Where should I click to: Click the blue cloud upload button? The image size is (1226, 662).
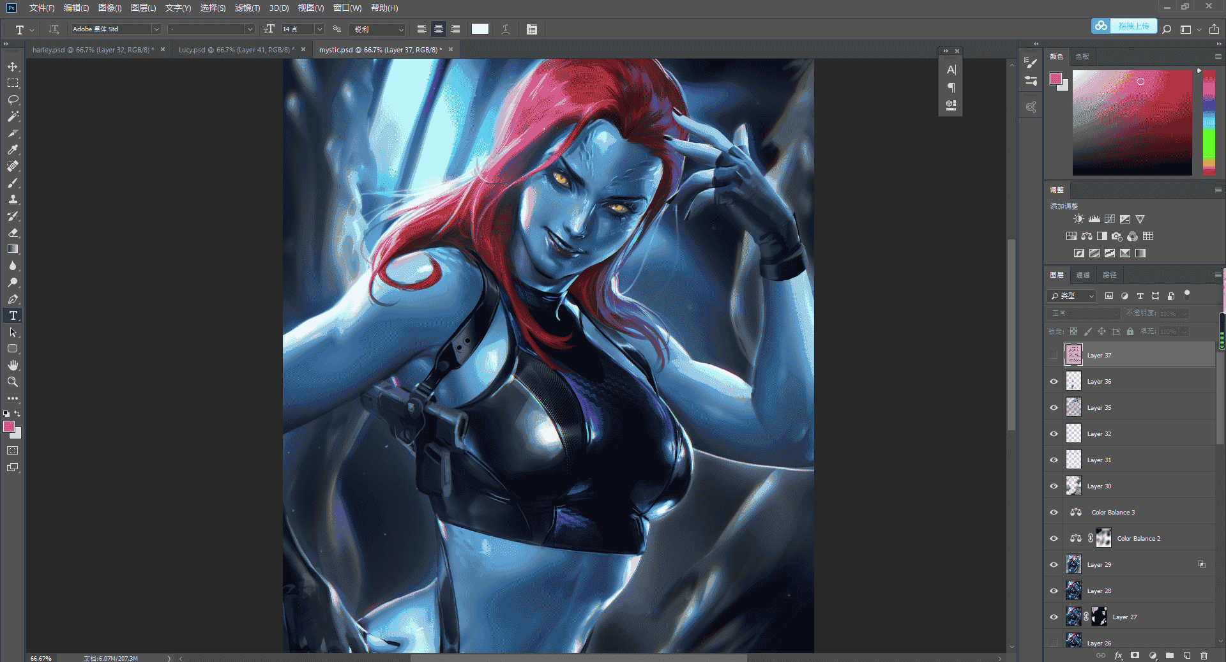tap(1124, 26)
